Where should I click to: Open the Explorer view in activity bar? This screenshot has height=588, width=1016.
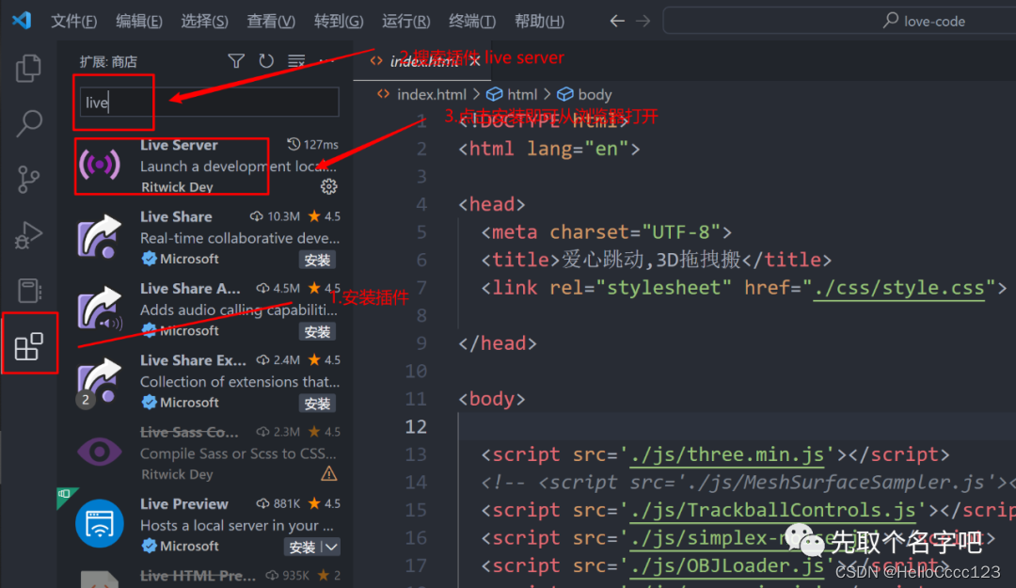tap(28, 68)
